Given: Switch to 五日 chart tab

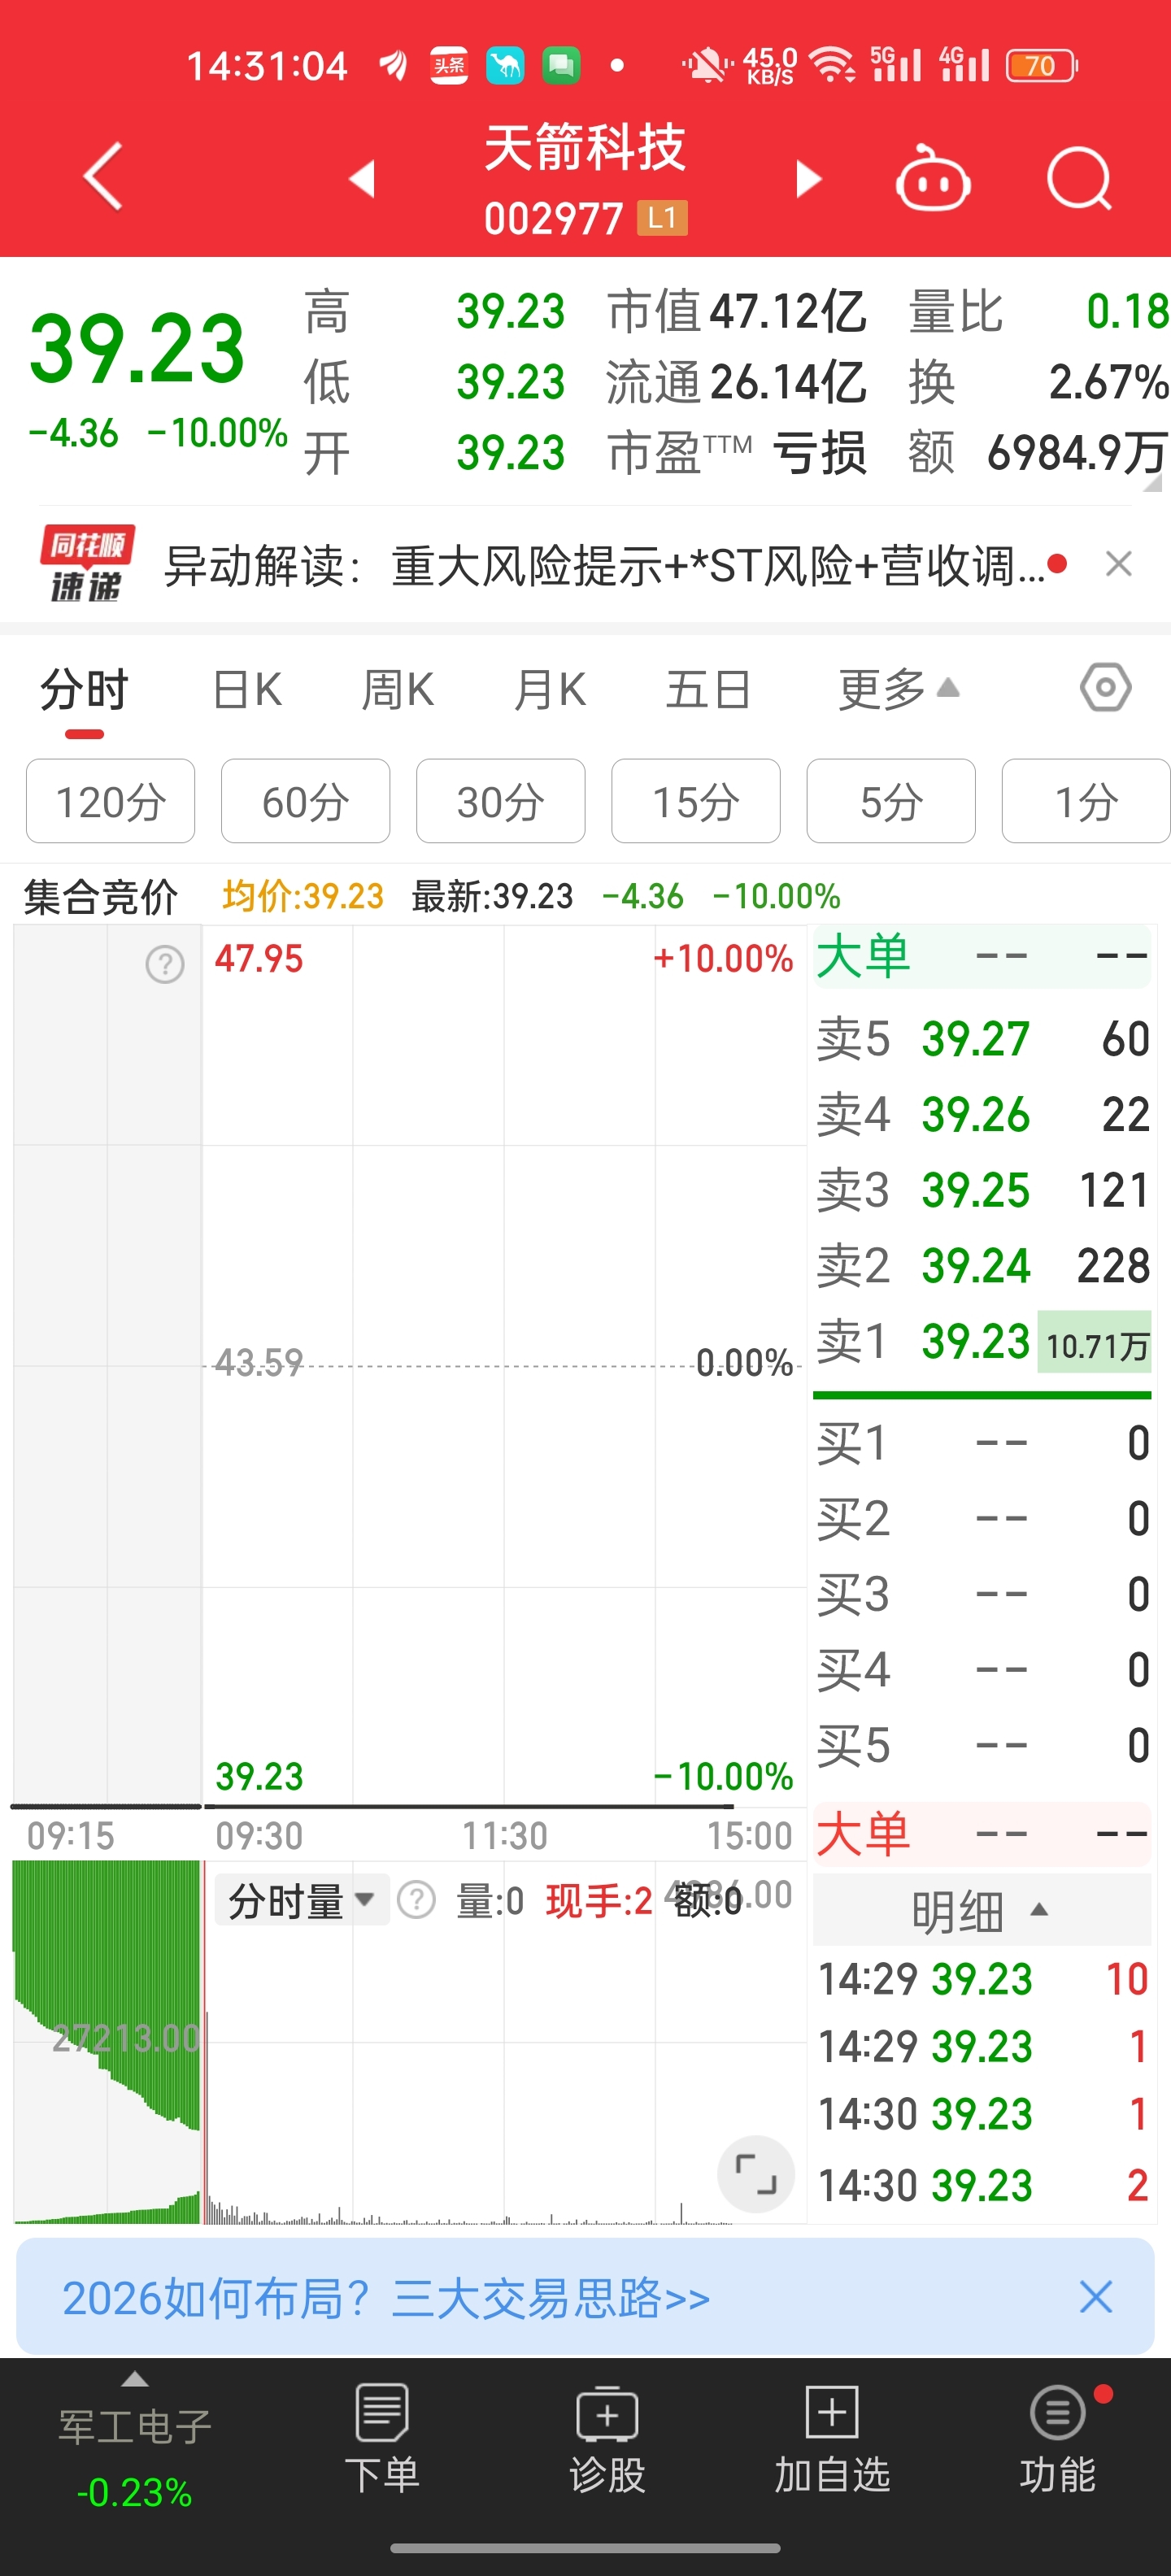Looking at the screenshot, I should point(708,690).
